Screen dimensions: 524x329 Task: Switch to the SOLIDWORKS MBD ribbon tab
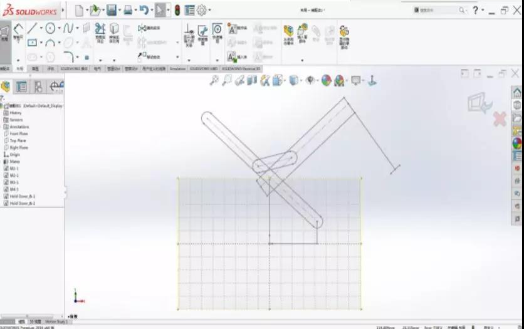tap(204, 69)
